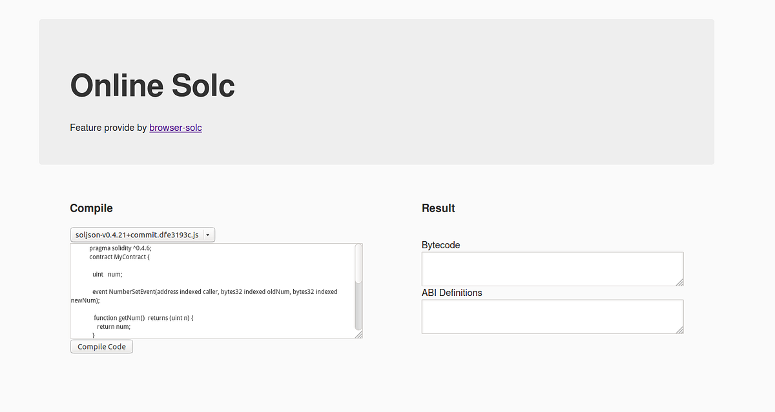
Task: Click the NumberSetEvent event declaration
Action: (x=213, y=291)
